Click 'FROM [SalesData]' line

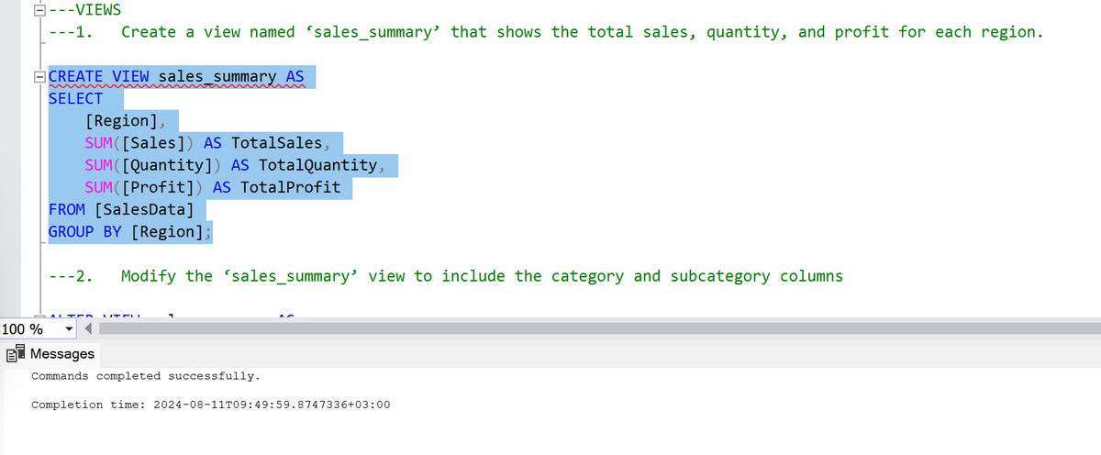(121, 209)
